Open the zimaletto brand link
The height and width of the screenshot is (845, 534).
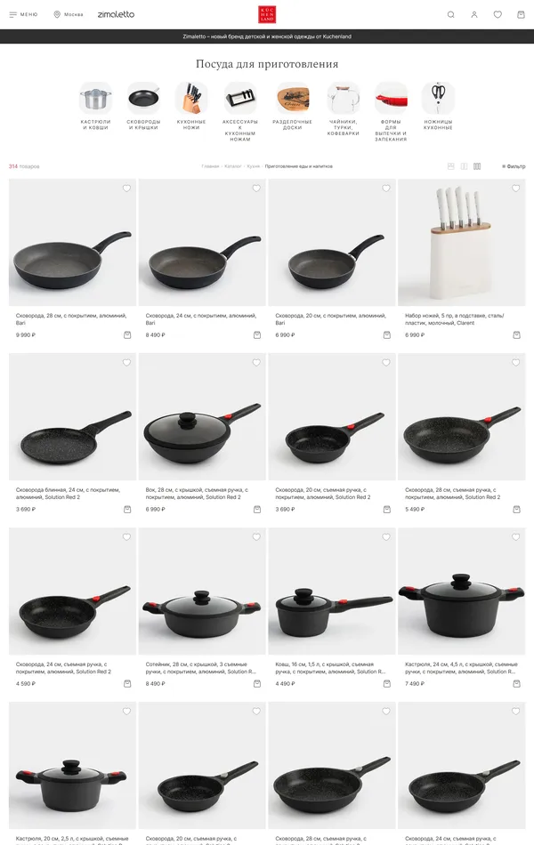tap(116, 14)
